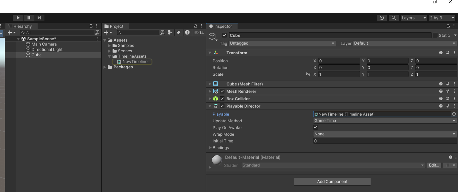
Task: Click the global search magnifier icon
Action: click(394, 18)
